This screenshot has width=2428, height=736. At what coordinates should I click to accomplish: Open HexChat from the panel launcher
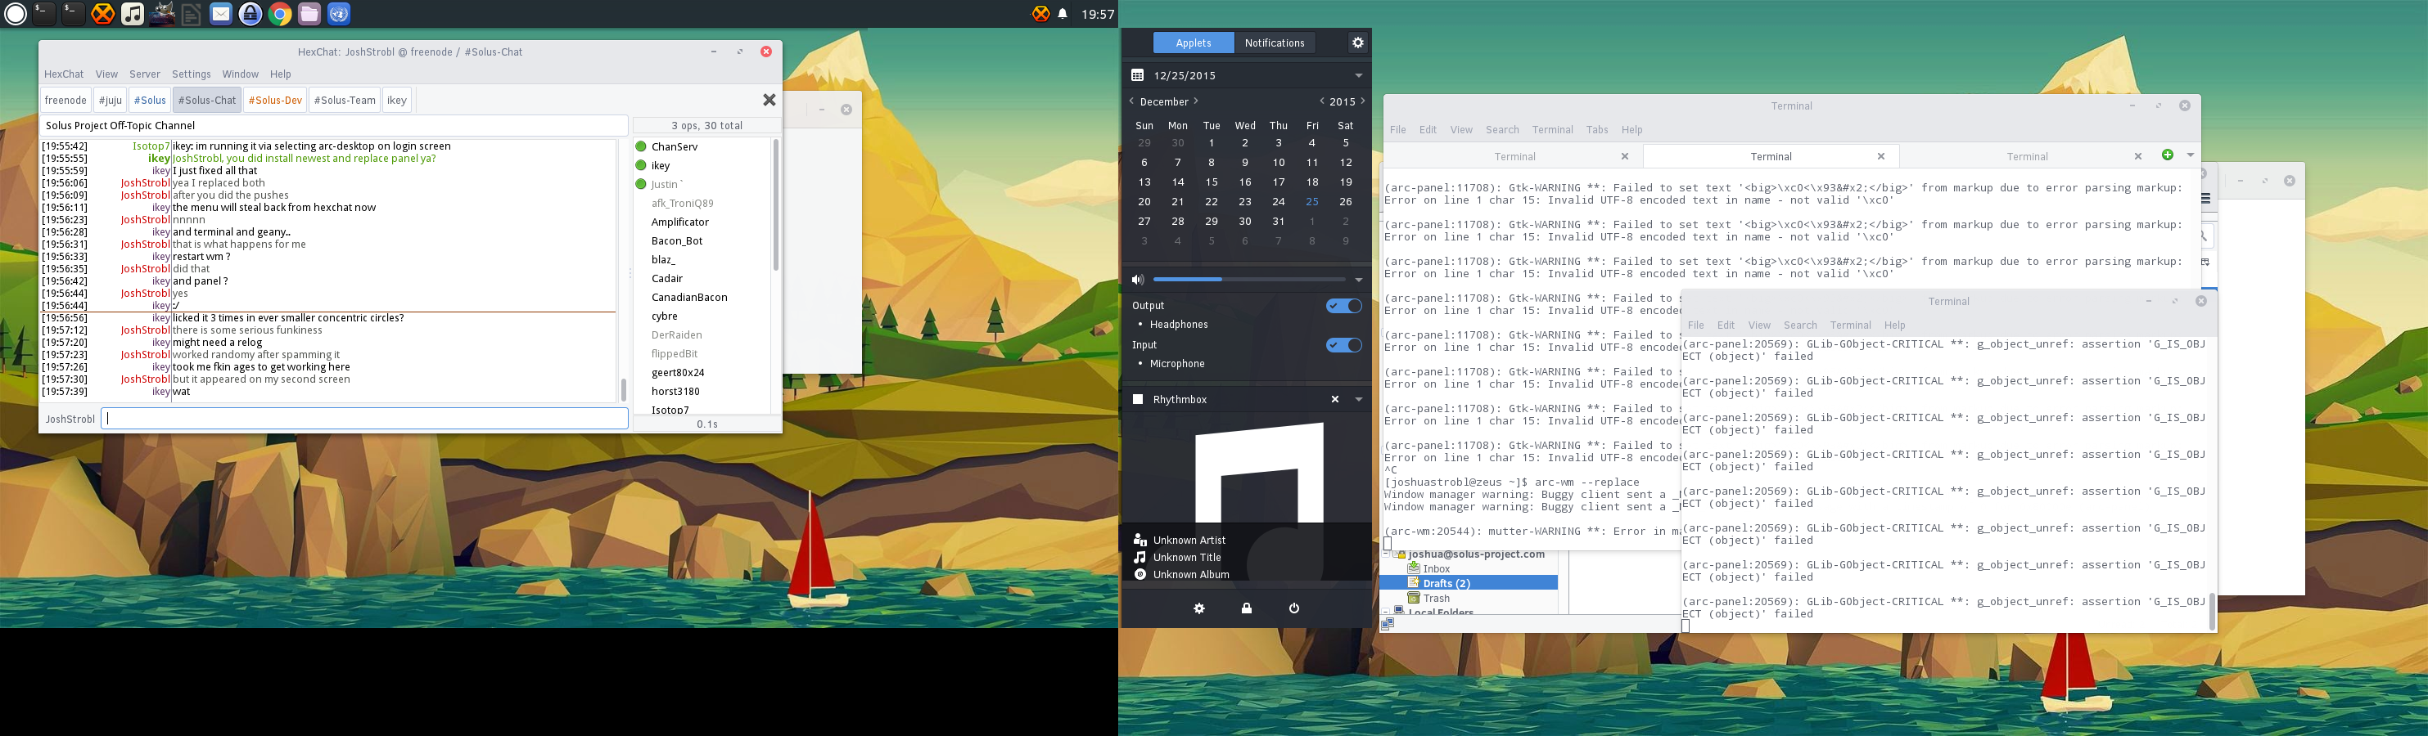[x=103, y=14]
